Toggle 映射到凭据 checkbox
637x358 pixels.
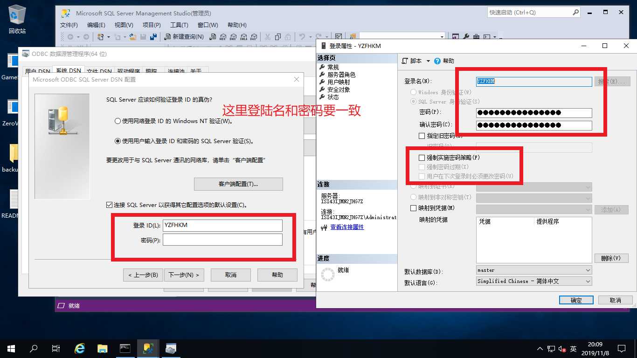(x=413, y=208)
